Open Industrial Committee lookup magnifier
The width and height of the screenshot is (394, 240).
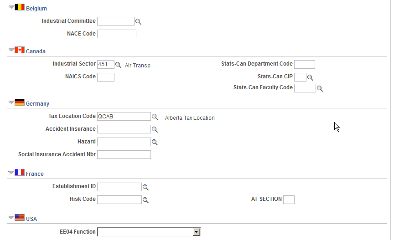coord(138,21)
